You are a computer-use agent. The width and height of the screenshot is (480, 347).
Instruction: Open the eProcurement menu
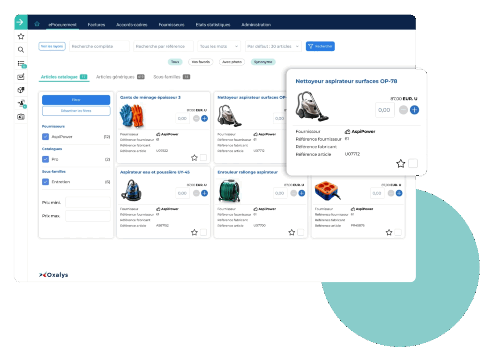[62, 25]
